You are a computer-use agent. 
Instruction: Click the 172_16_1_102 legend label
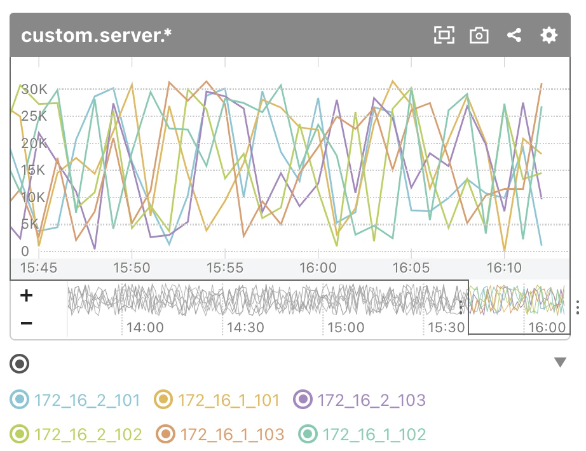click(374, 434)
